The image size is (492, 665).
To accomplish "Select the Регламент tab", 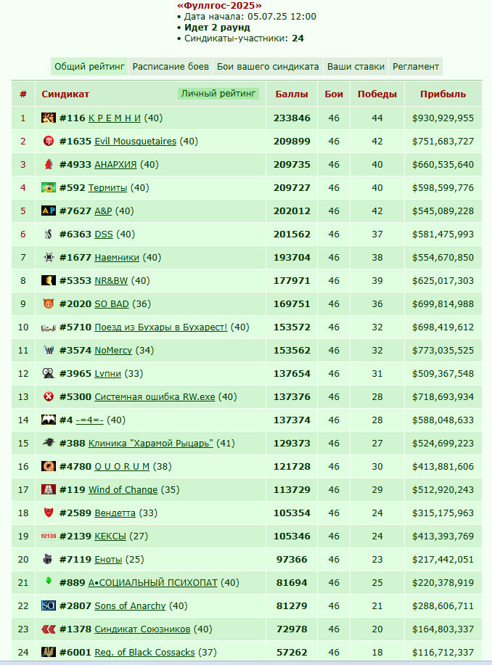I will pos(415,67).
